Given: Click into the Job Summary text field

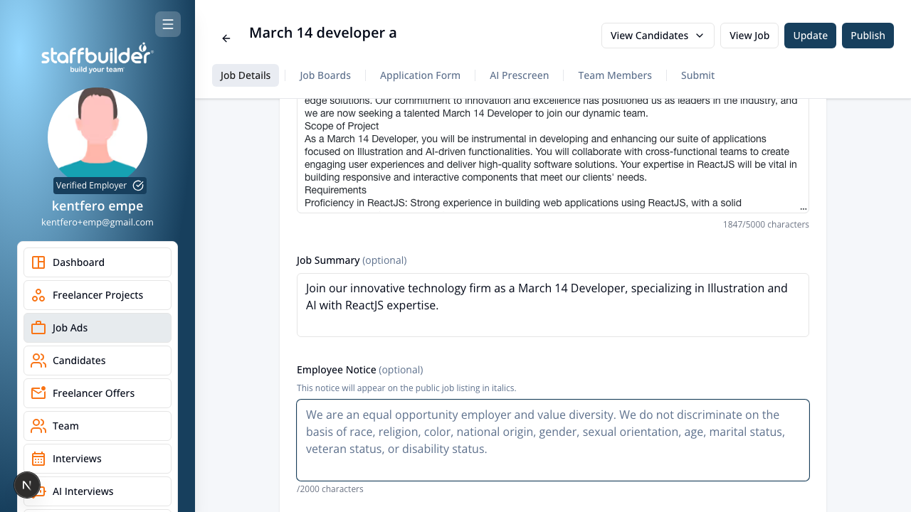Looking at the screenshot, I should 553,305.
